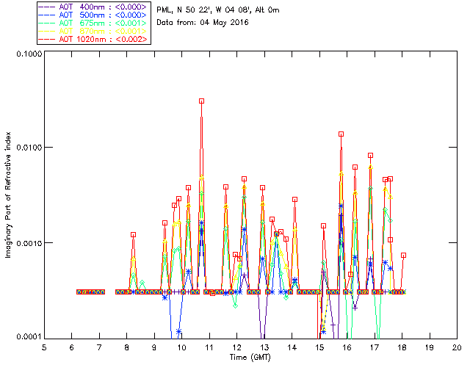Click the x-axis tick label 10
The image size is (470, 376).
[x=181, y=347]
